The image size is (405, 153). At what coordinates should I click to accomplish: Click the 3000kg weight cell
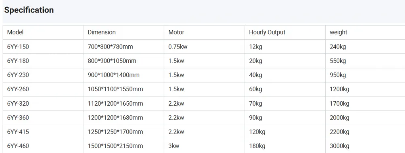coord(365,146)
